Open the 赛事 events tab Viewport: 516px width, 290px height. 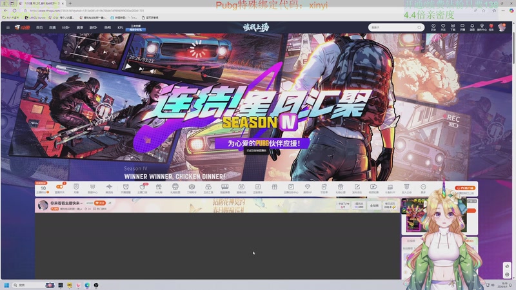point(79,28)
